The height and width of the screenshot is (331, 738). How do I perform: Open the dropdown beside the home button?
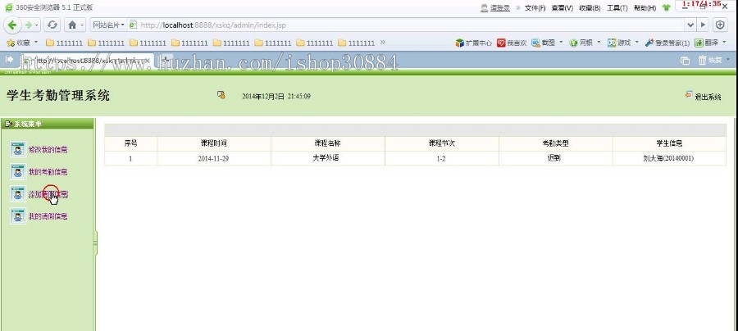tap(83, 25)
